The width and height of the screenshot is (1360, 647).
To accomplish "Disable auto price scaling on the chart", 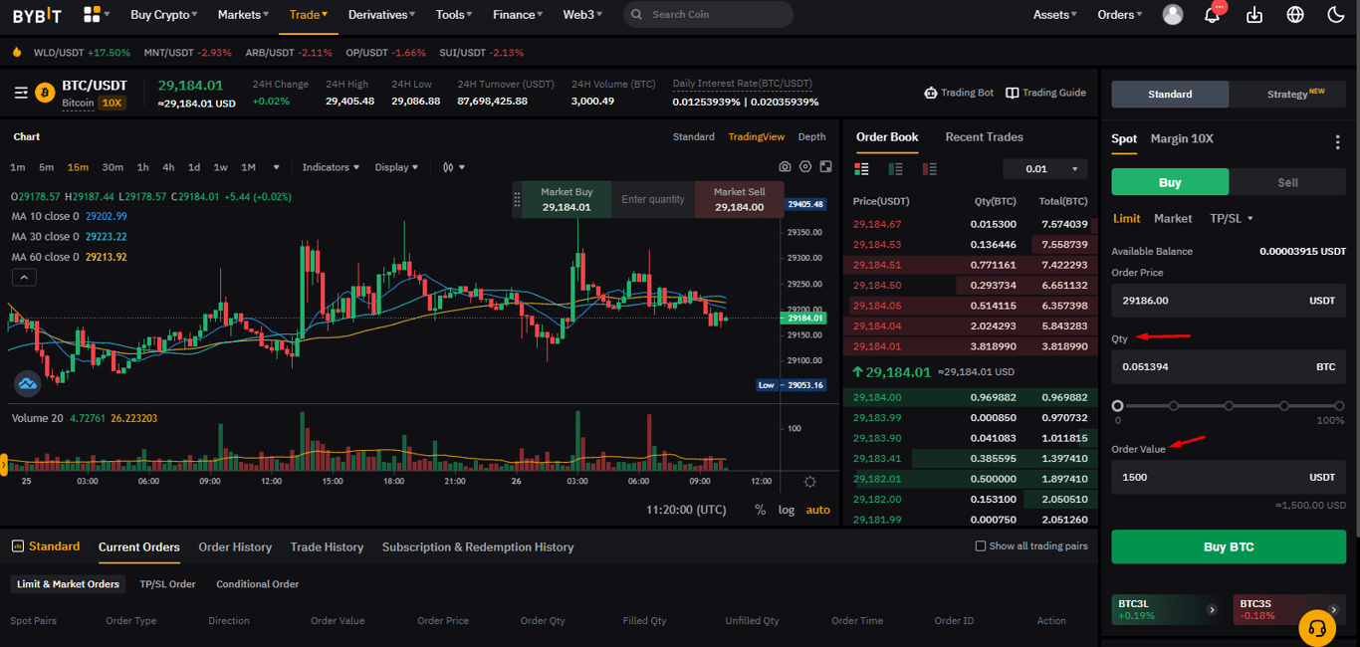I will point(817,510).
